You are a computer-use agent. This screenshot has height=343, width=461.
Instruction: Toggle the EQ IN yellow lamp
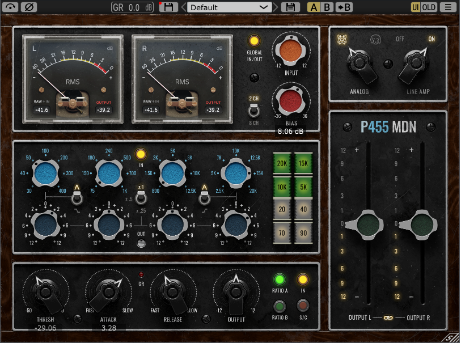coord(141,154)
